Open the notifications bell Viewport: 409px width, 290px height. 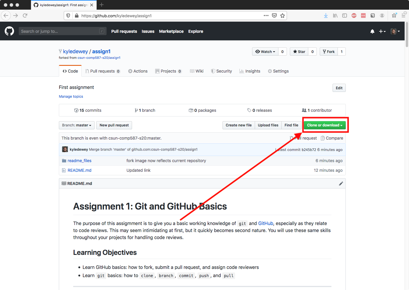point(372,31)
